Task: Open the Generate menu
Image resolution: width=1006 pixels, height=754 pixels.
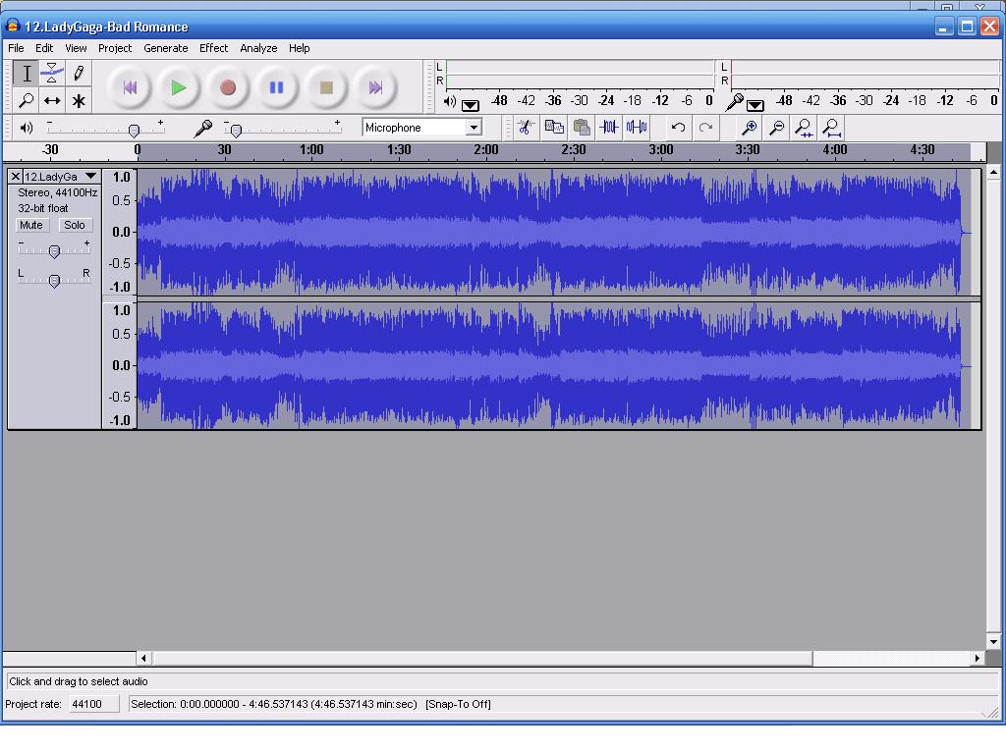Action: pyautogui.click(x=165, y=48)
